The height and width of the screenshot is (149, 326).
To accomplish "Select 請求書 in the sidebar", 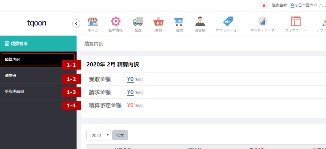I will point(38,76).
